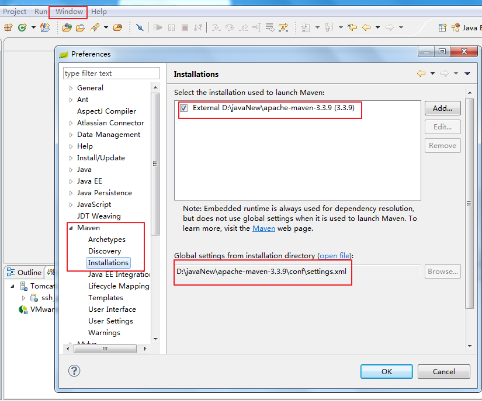Image resolution: width=482 pixels, height=401 pixels.
Task: Click the Open Perspective icon
Action: 442,27
